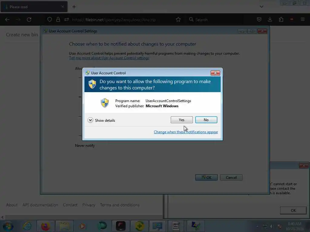Open the About link in page footer
Image resolution: width=310 pixels, height=232 pixels.
coord(12,205)
